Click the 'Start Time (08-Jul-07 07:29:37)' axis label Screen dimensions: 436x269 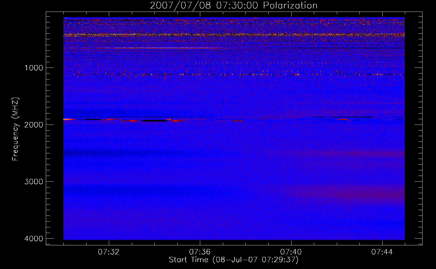[x=234, y=260]
